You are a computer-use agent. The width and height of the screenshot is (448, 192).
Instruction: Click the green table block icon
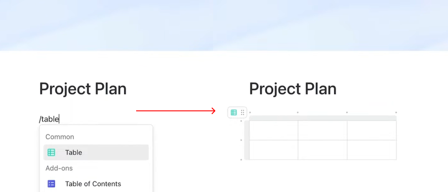(234, 113)
